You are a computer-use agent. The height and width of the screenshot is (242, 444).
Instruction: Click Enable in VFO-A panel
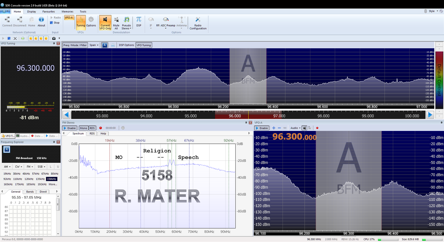tap(262, 128)
